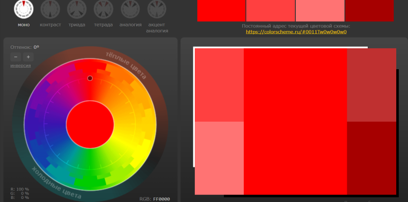Pick the dark red top palette swatch
This screenshot has width=408, height=202.
[x=369, y=11]
